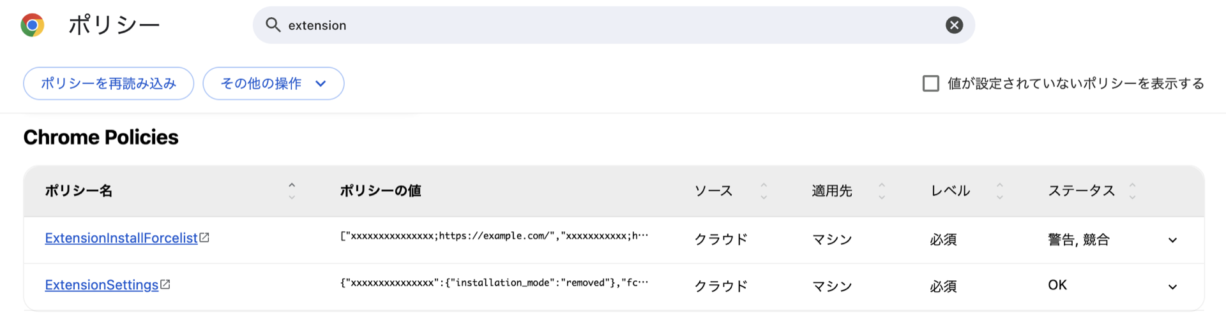Sort by 適用先 column arrows

(x=882, y=191)
